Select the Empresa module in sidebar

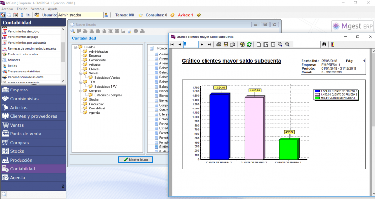point(34,90)
